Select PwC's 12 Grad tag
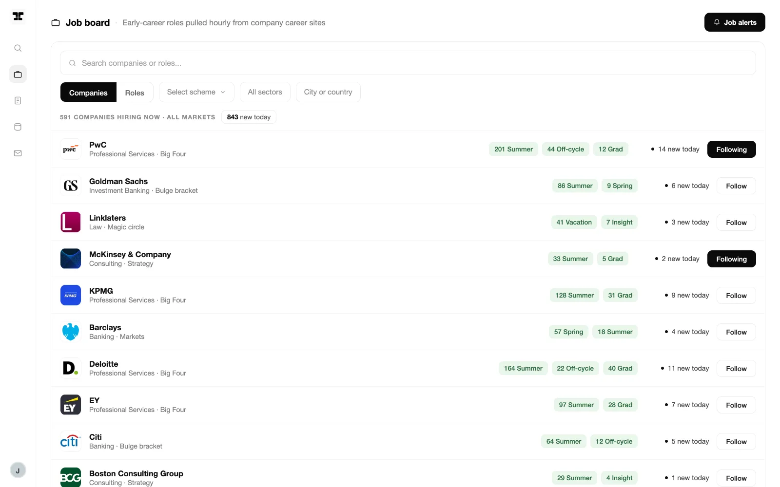This screenshot has height=487, width=780. tap(611, 149)
